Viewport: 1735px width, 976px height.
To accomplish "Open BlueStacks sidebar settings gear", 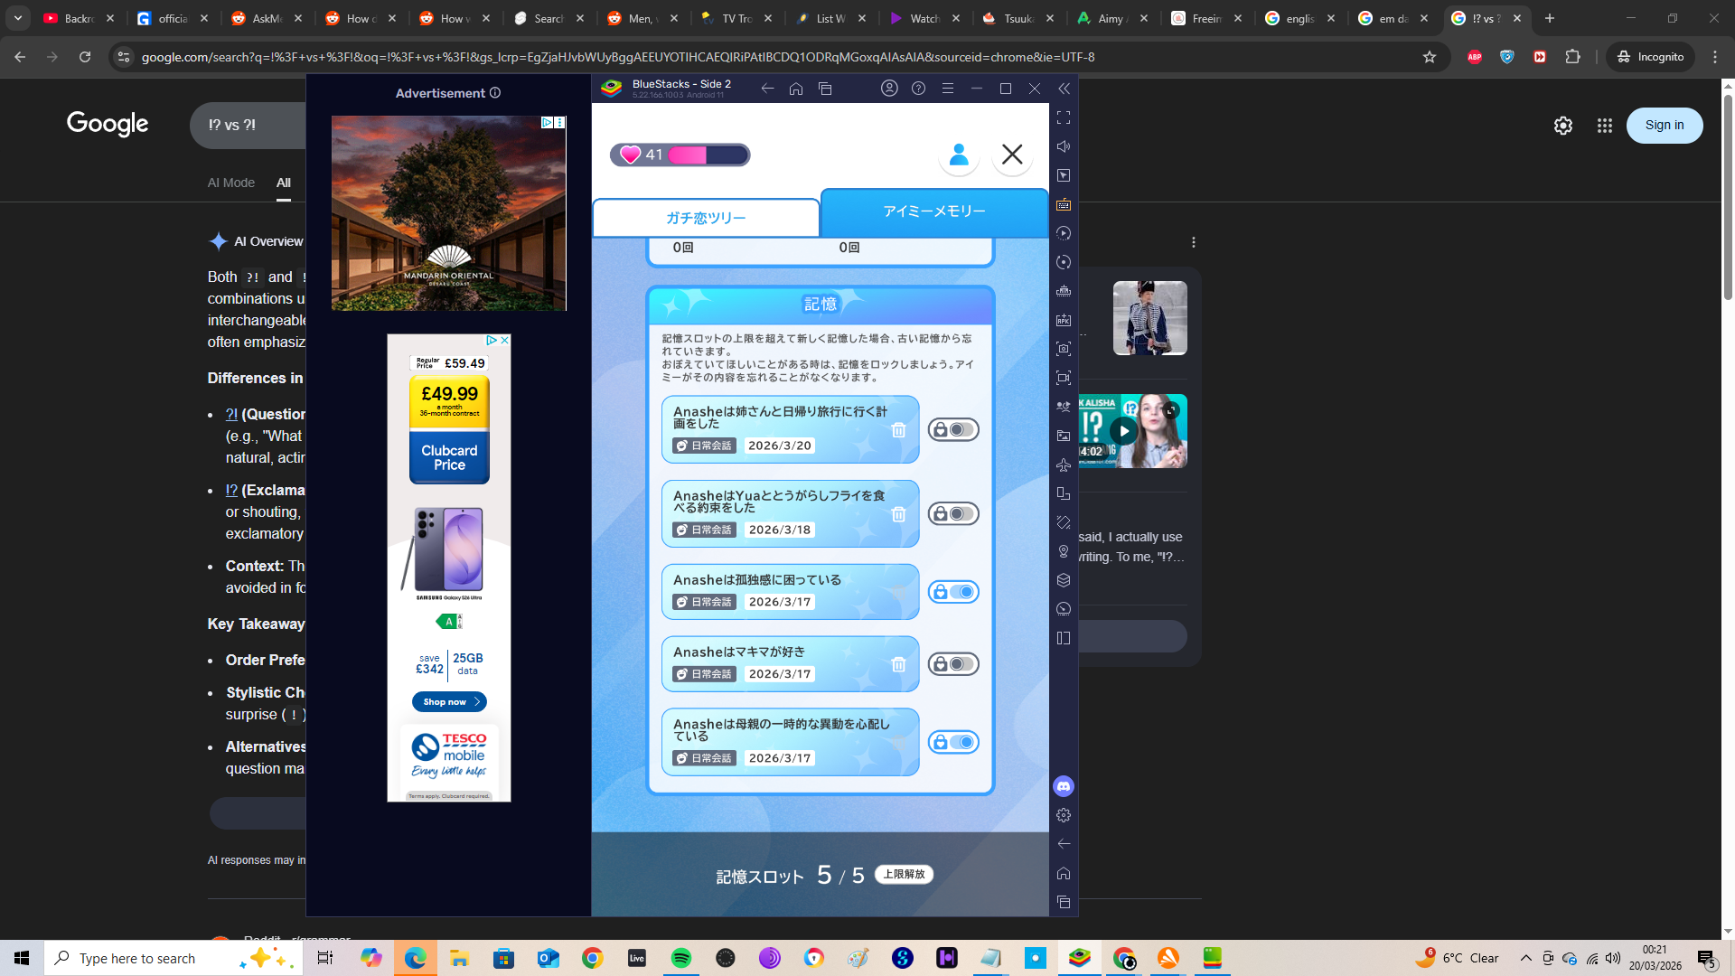I will (1064, 815).
